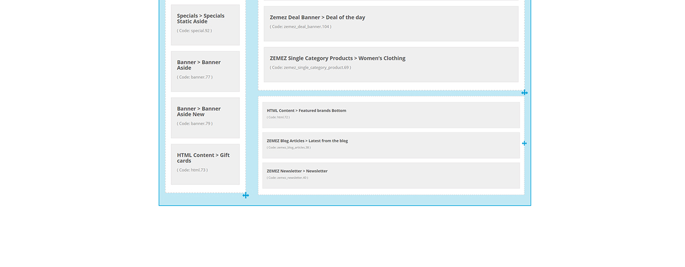Select HTML Content Featured brands Bottom module
Viewport: 685px width, 267px height.
pos(391,115)
